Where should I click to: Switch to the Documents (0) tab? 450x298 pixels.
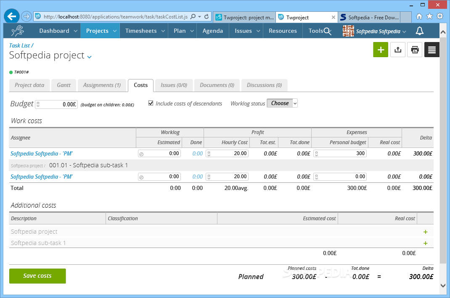coord(217,85)
